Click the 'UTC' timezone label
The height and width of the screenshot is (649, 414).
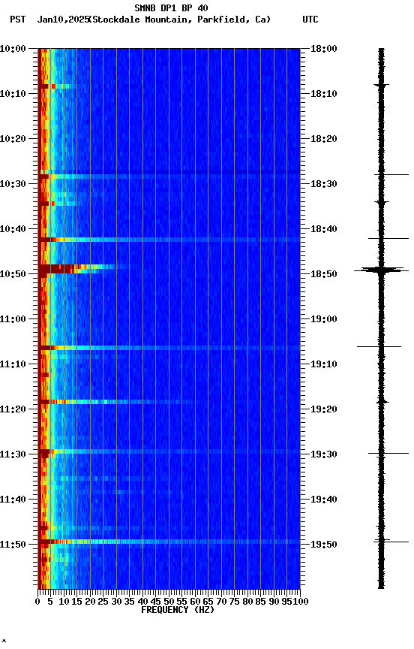point(310,20)
